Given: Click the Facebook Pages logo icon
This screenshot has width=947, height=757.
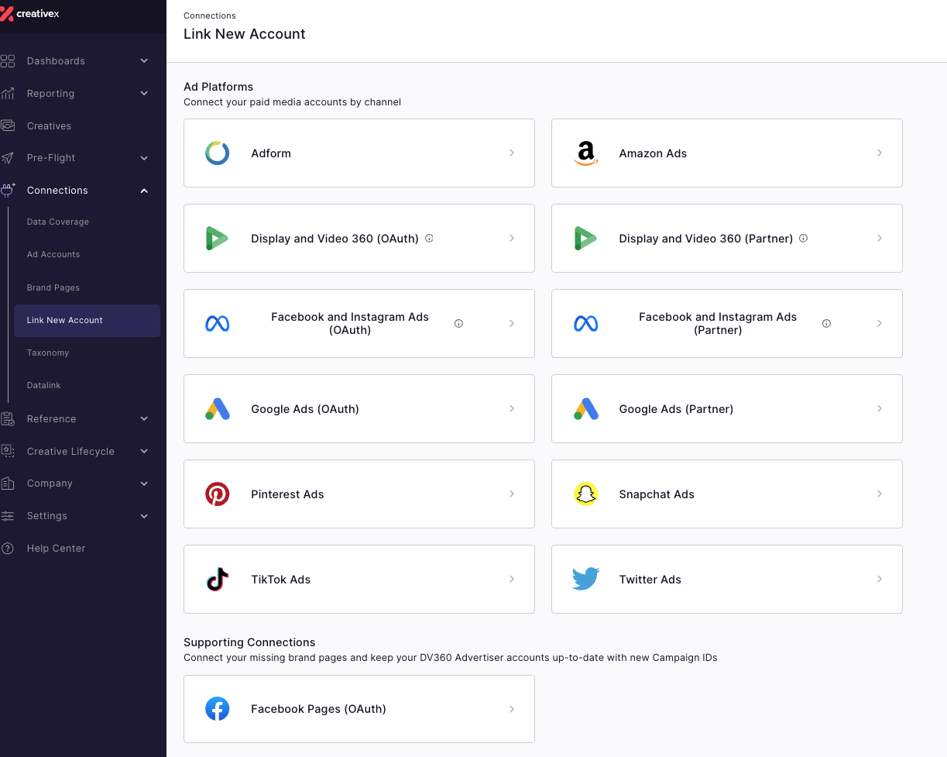Looking at the screenshot, I should point(218,709).
